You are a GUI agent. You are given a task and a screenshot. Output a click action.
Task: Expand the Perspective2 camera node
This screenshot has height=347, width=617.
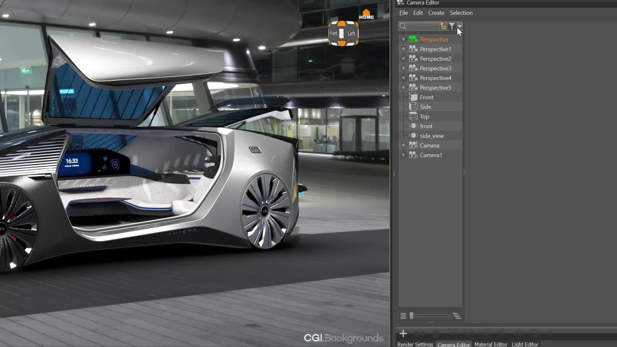pos(403,58)
